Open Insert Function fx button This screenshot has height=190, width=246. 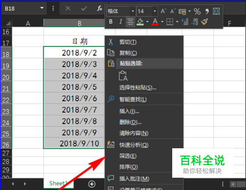click(x=99, y=8)
